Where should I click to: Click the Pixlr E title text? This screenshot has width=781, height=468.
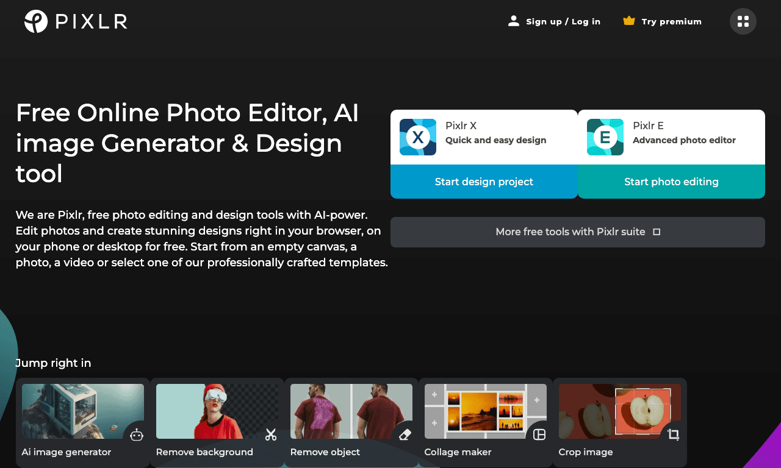(648, 126)
